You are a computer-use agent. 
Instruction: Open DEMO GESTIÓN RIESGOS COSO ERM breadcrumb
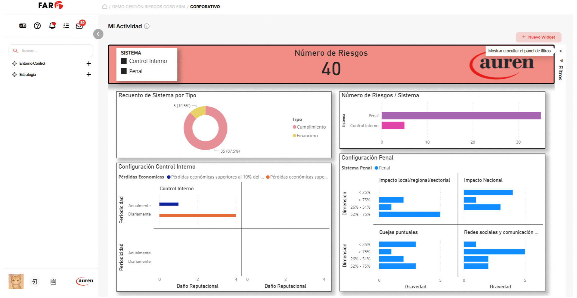[148, 7]
